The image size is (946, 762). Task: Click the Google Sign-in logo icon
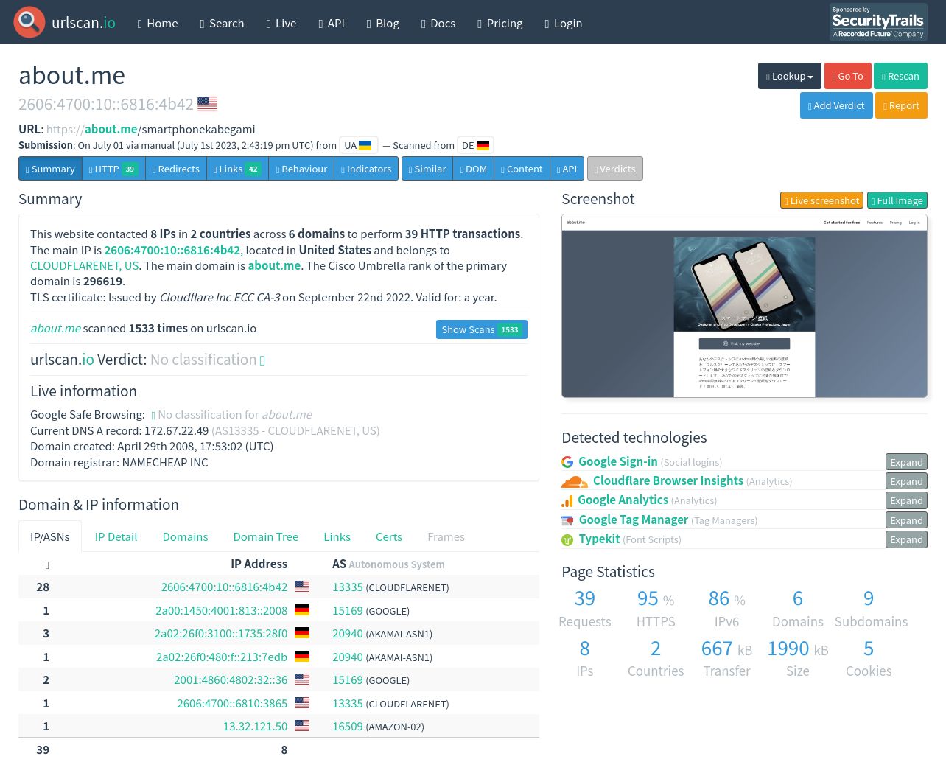click(x=567, y=462)
